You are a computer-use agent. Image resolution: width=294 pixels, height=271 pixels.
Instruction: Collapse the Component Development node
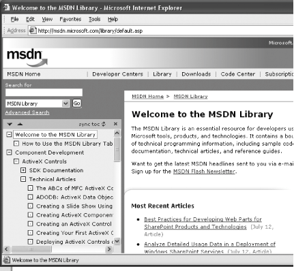[x=9, y=153]
